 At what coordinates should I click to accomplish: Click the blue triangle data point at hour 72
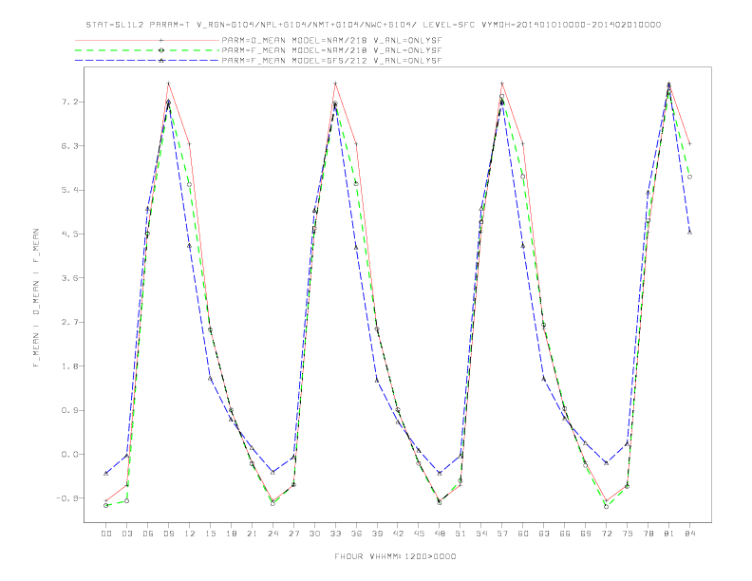tap(606, 462)
